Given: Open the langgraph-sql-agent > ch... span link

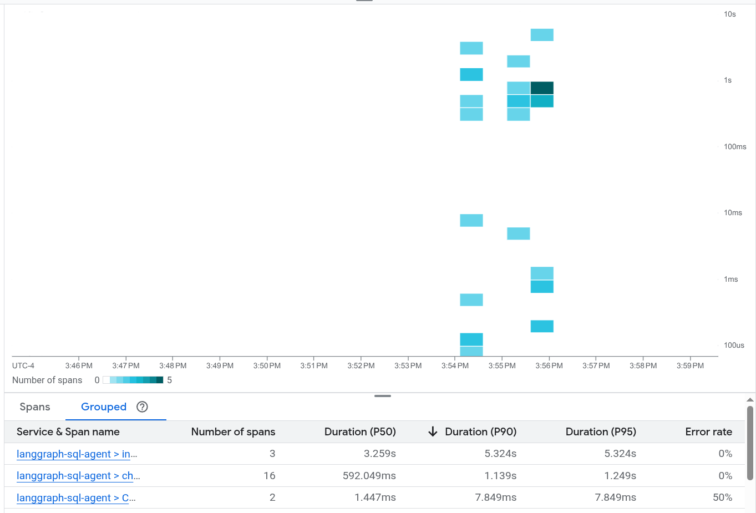Looking at the screenshot, I should coord(78,476).
